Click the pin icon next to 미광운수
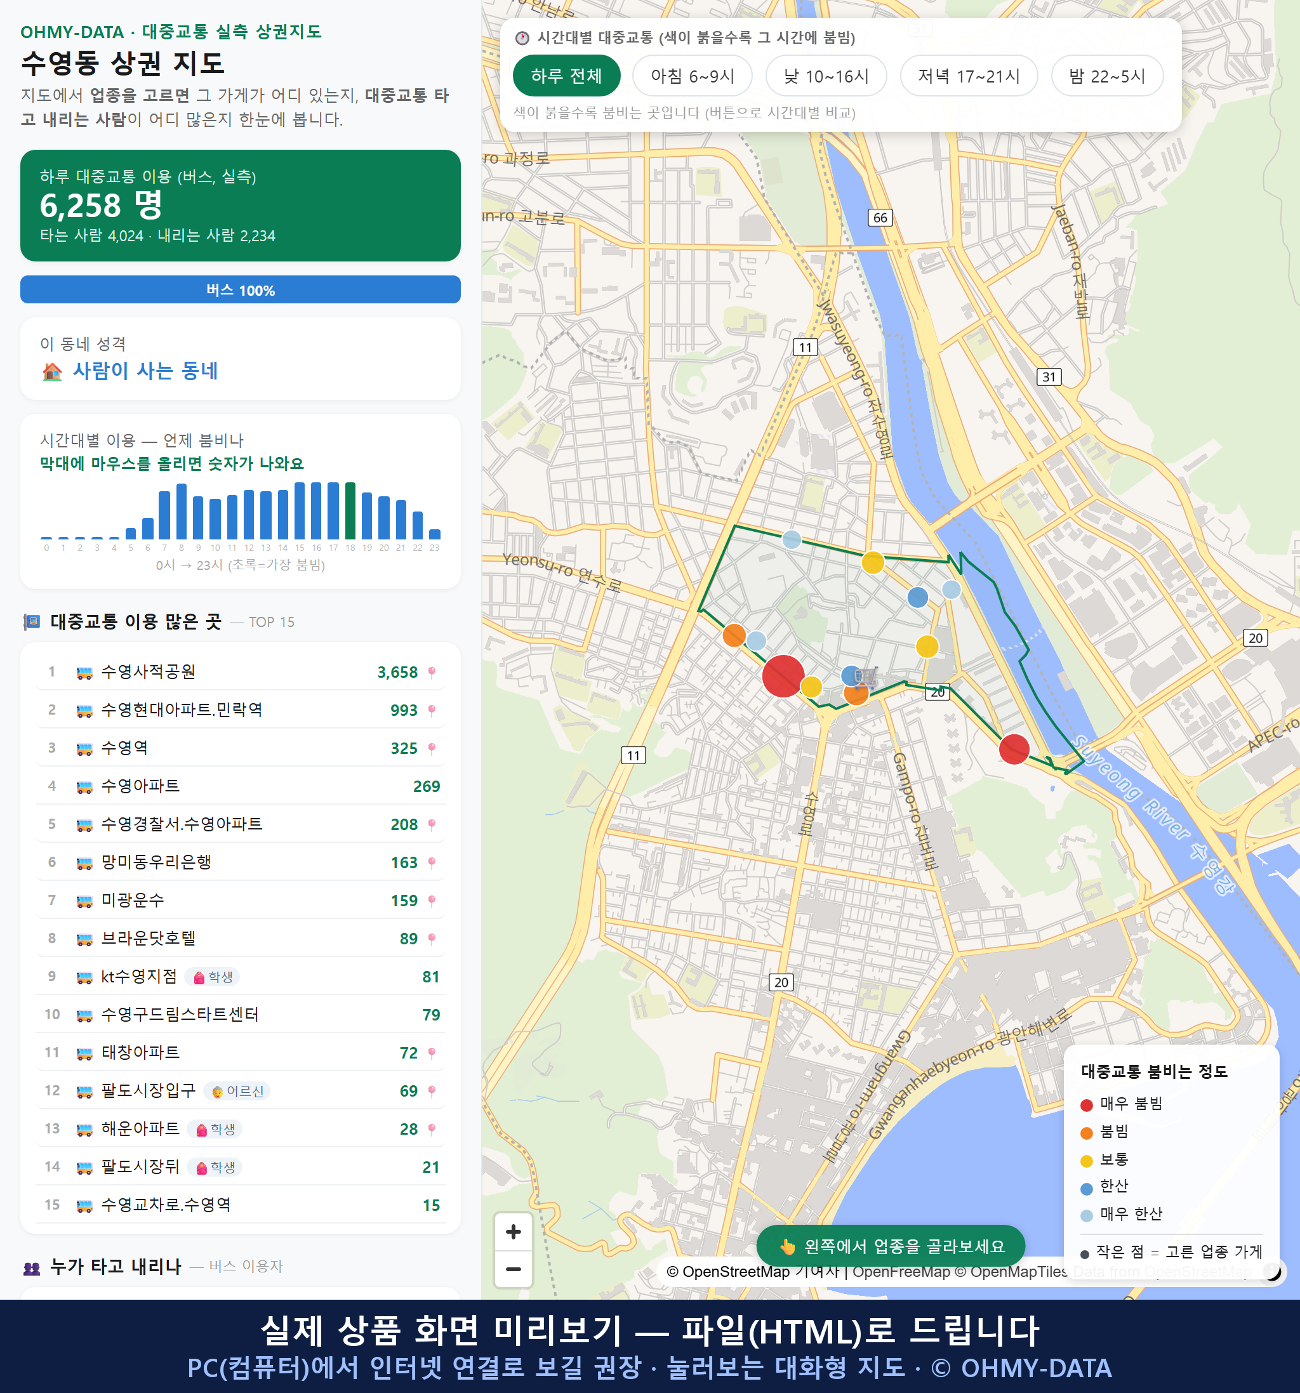The width and height of the screenshot is (1300, 1393). click(432, 901)
